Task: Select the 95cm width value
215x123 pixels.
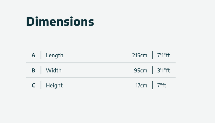Action: [x=141, y=71]
